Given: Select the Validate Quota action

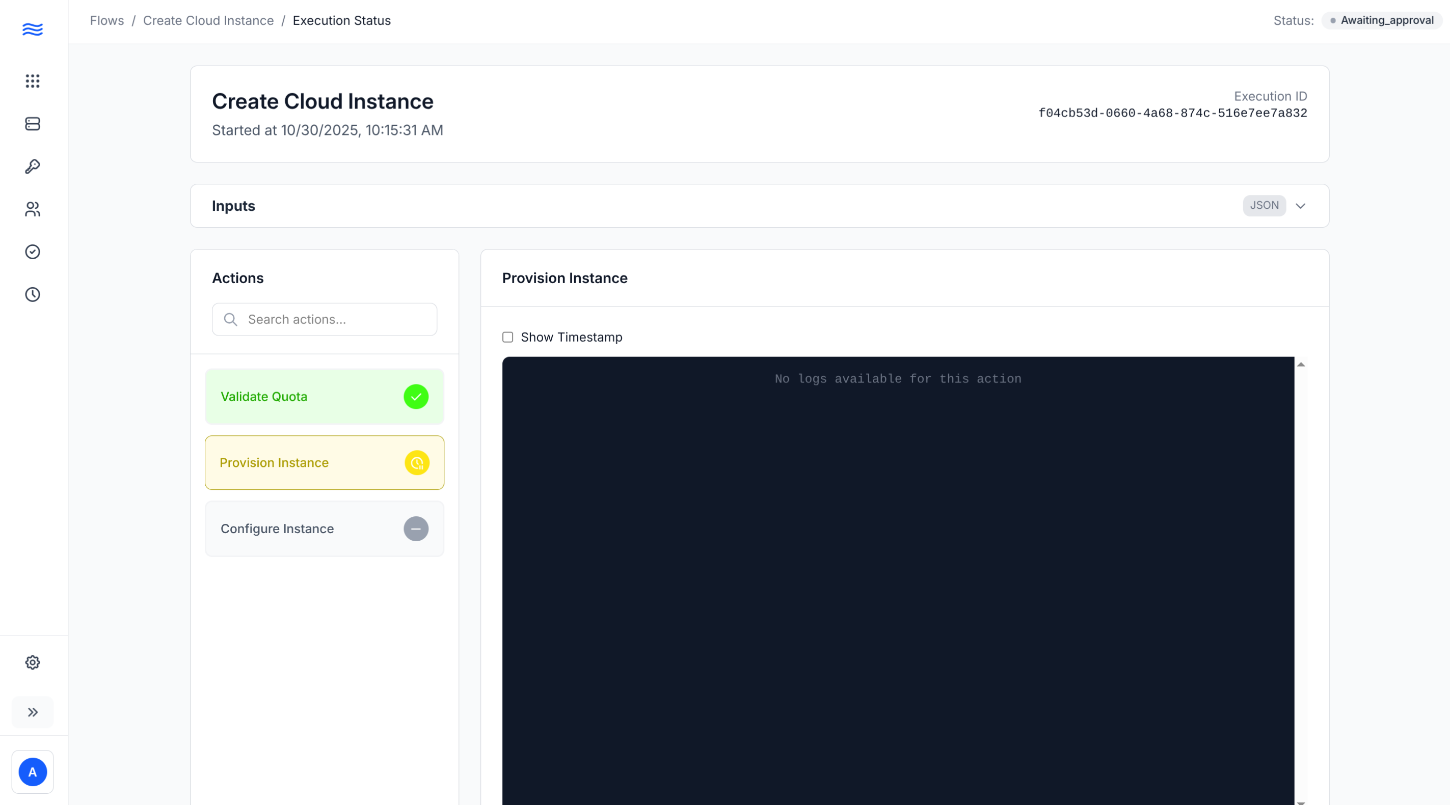Looking at the screenshot, I should (324, 397).
